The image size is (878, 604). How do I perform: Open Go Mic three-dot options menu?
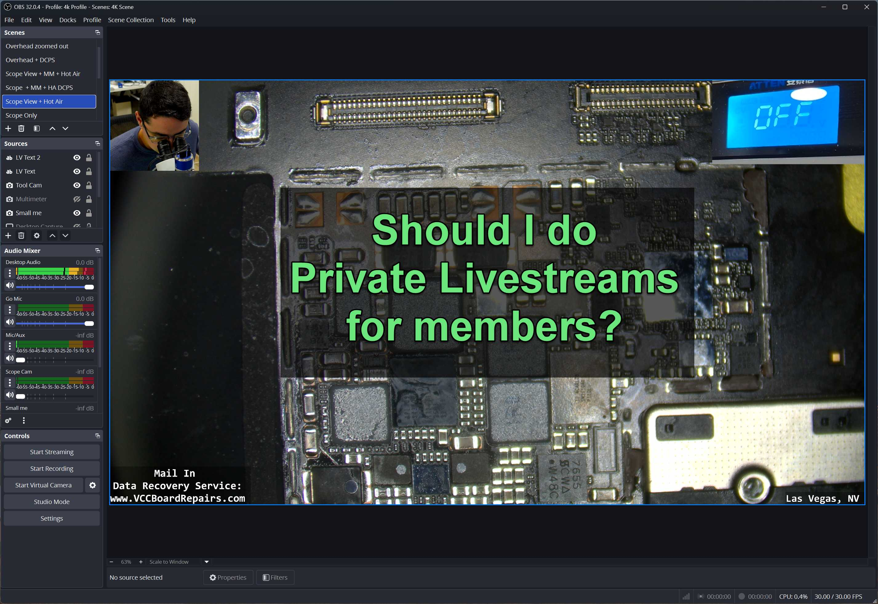pos(10,310)
